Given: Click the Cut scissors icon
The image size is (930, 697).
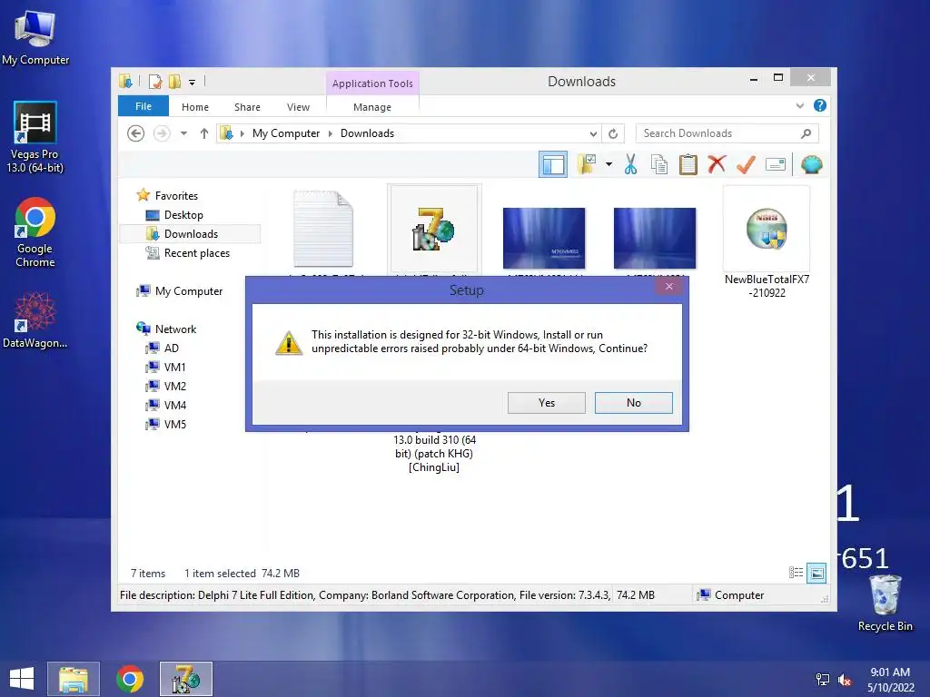Looking at the screenshot, I should [x=630, y=164].
